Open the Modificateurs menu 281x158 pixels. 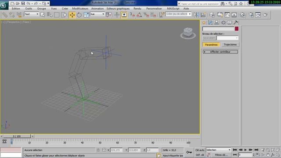tap(80, 8)
